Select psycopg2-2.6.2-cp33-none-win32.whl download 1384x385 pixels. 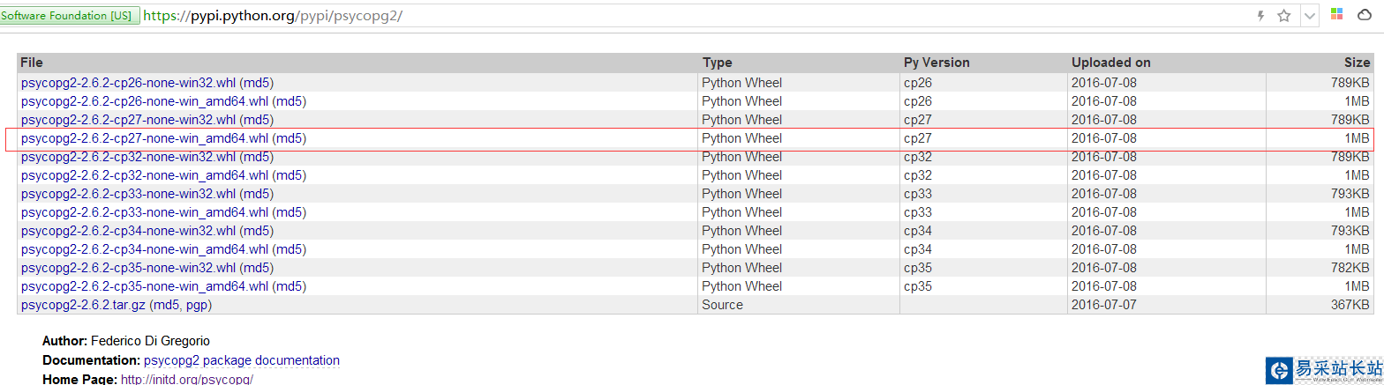coord(128,194)
